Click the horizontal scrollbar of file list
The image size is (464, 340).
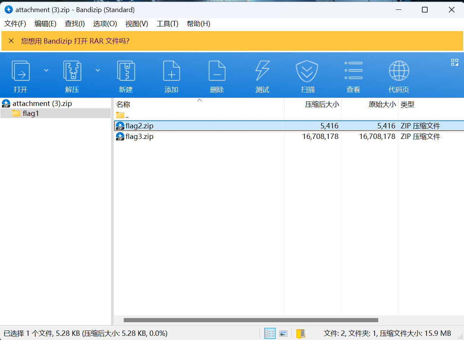click(251, 320)
